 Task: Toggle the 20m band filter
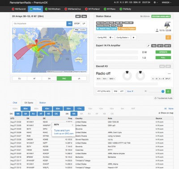pyautogui.click(x=68, y=108)
